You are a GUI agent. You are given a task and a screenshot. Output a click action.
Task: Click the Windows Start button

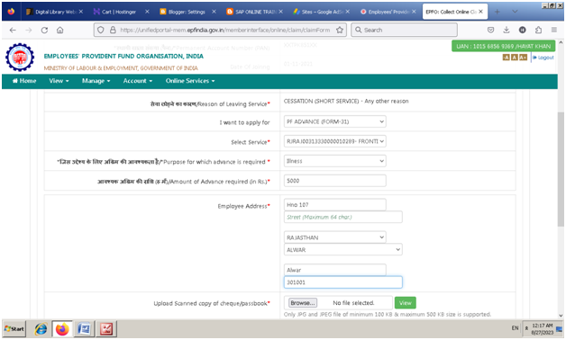click(x=14, y=329)
